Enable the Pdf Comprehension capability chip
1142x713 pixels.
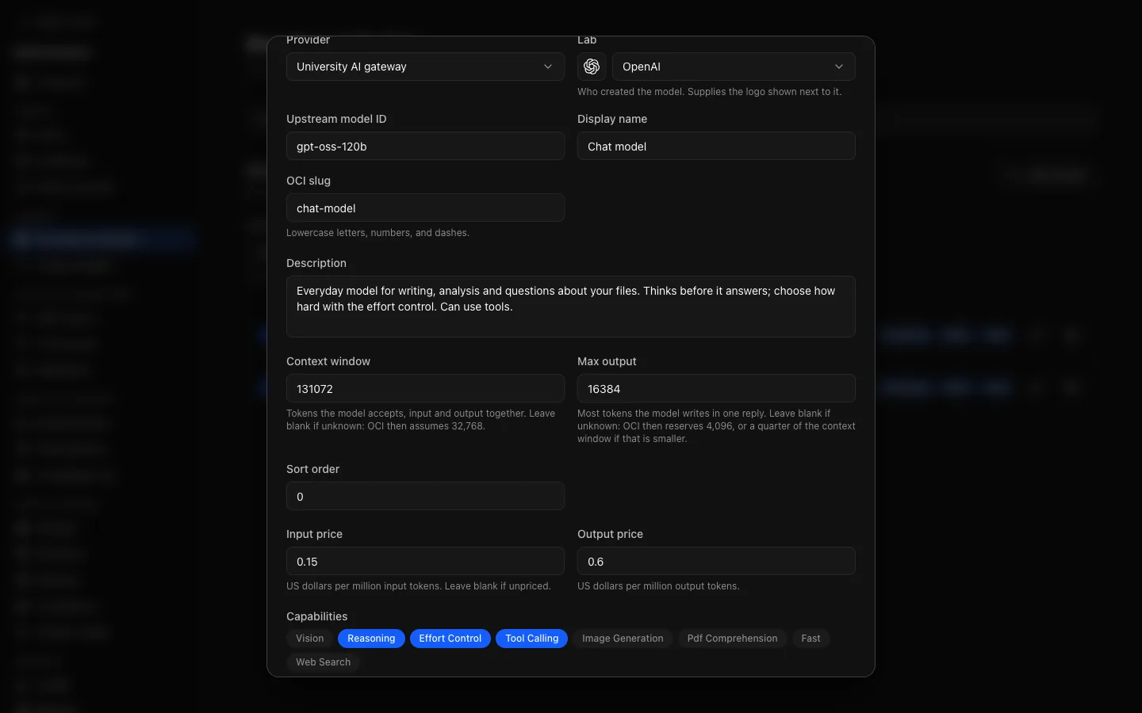click(x=732, y=639)
